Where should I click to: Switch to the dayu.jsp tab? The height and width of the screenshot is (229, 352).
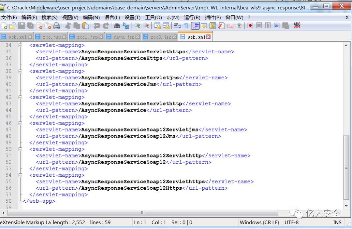[124, 37]
